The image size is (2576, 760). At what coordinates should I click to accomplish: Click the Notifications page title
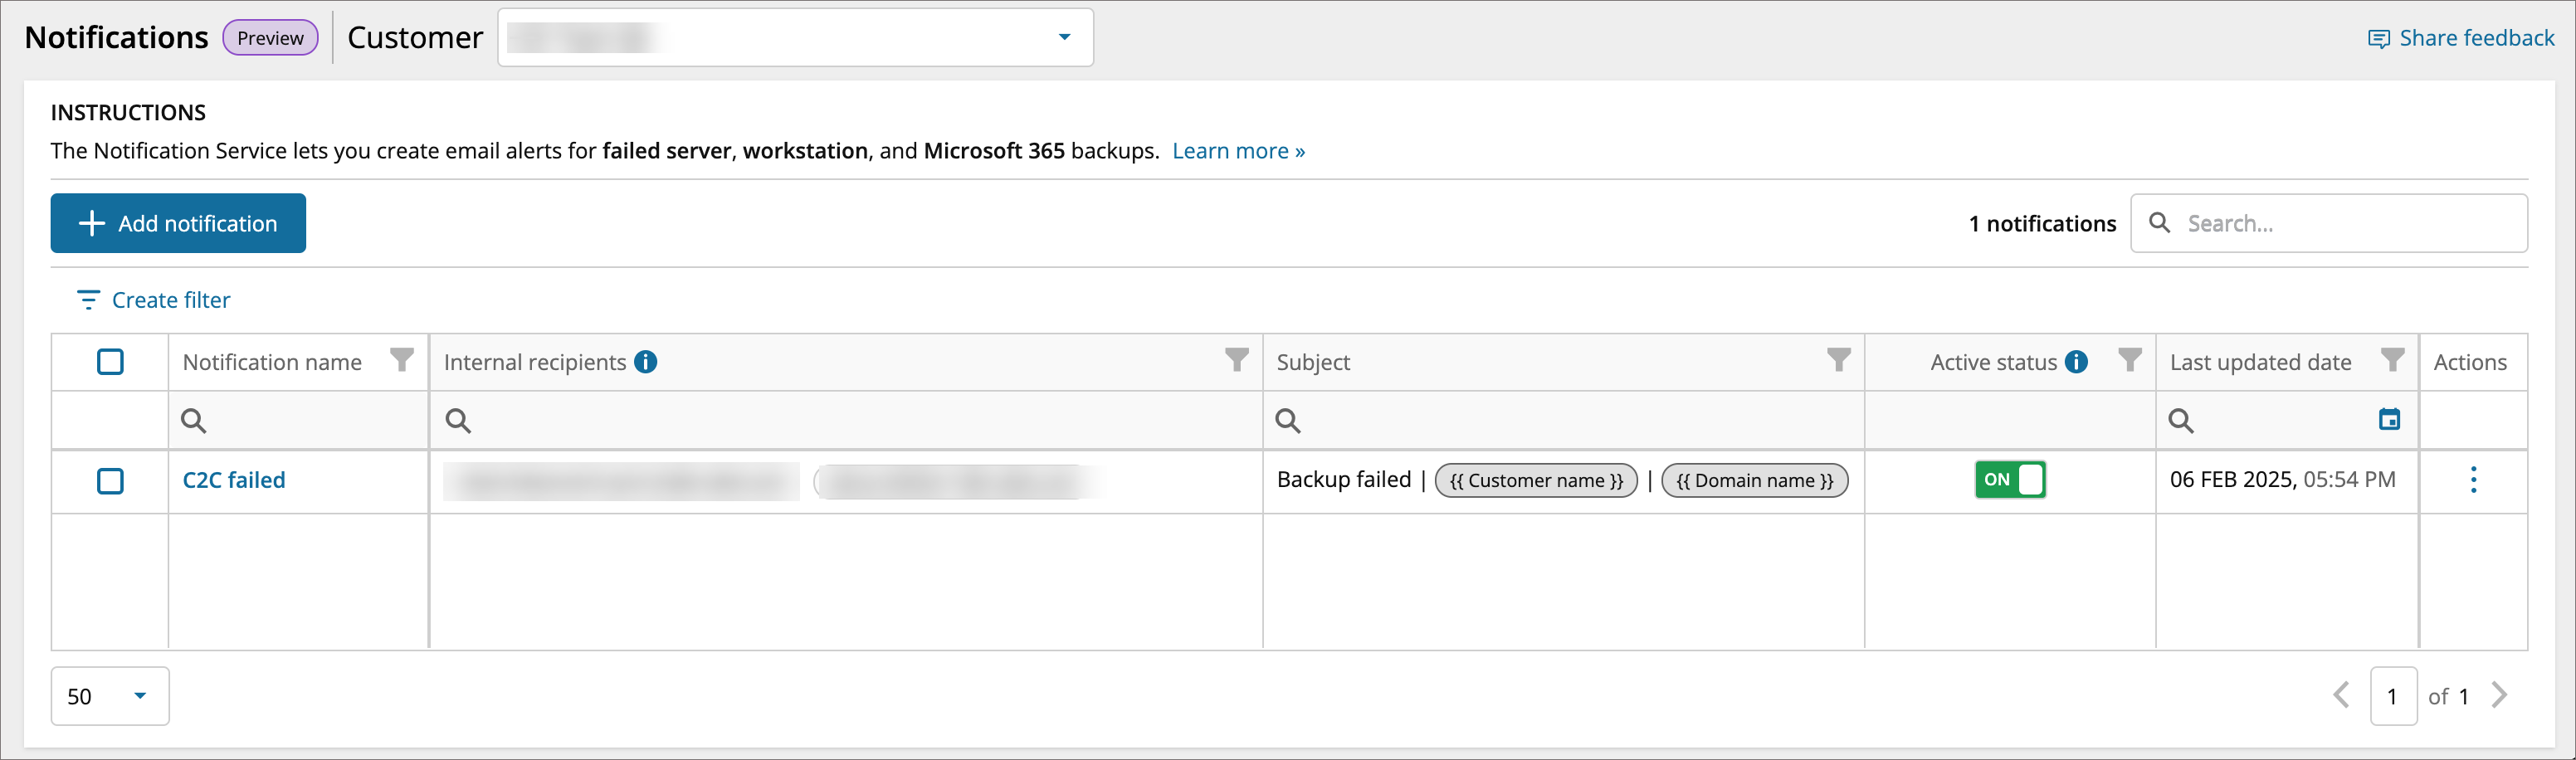point(115,37)
